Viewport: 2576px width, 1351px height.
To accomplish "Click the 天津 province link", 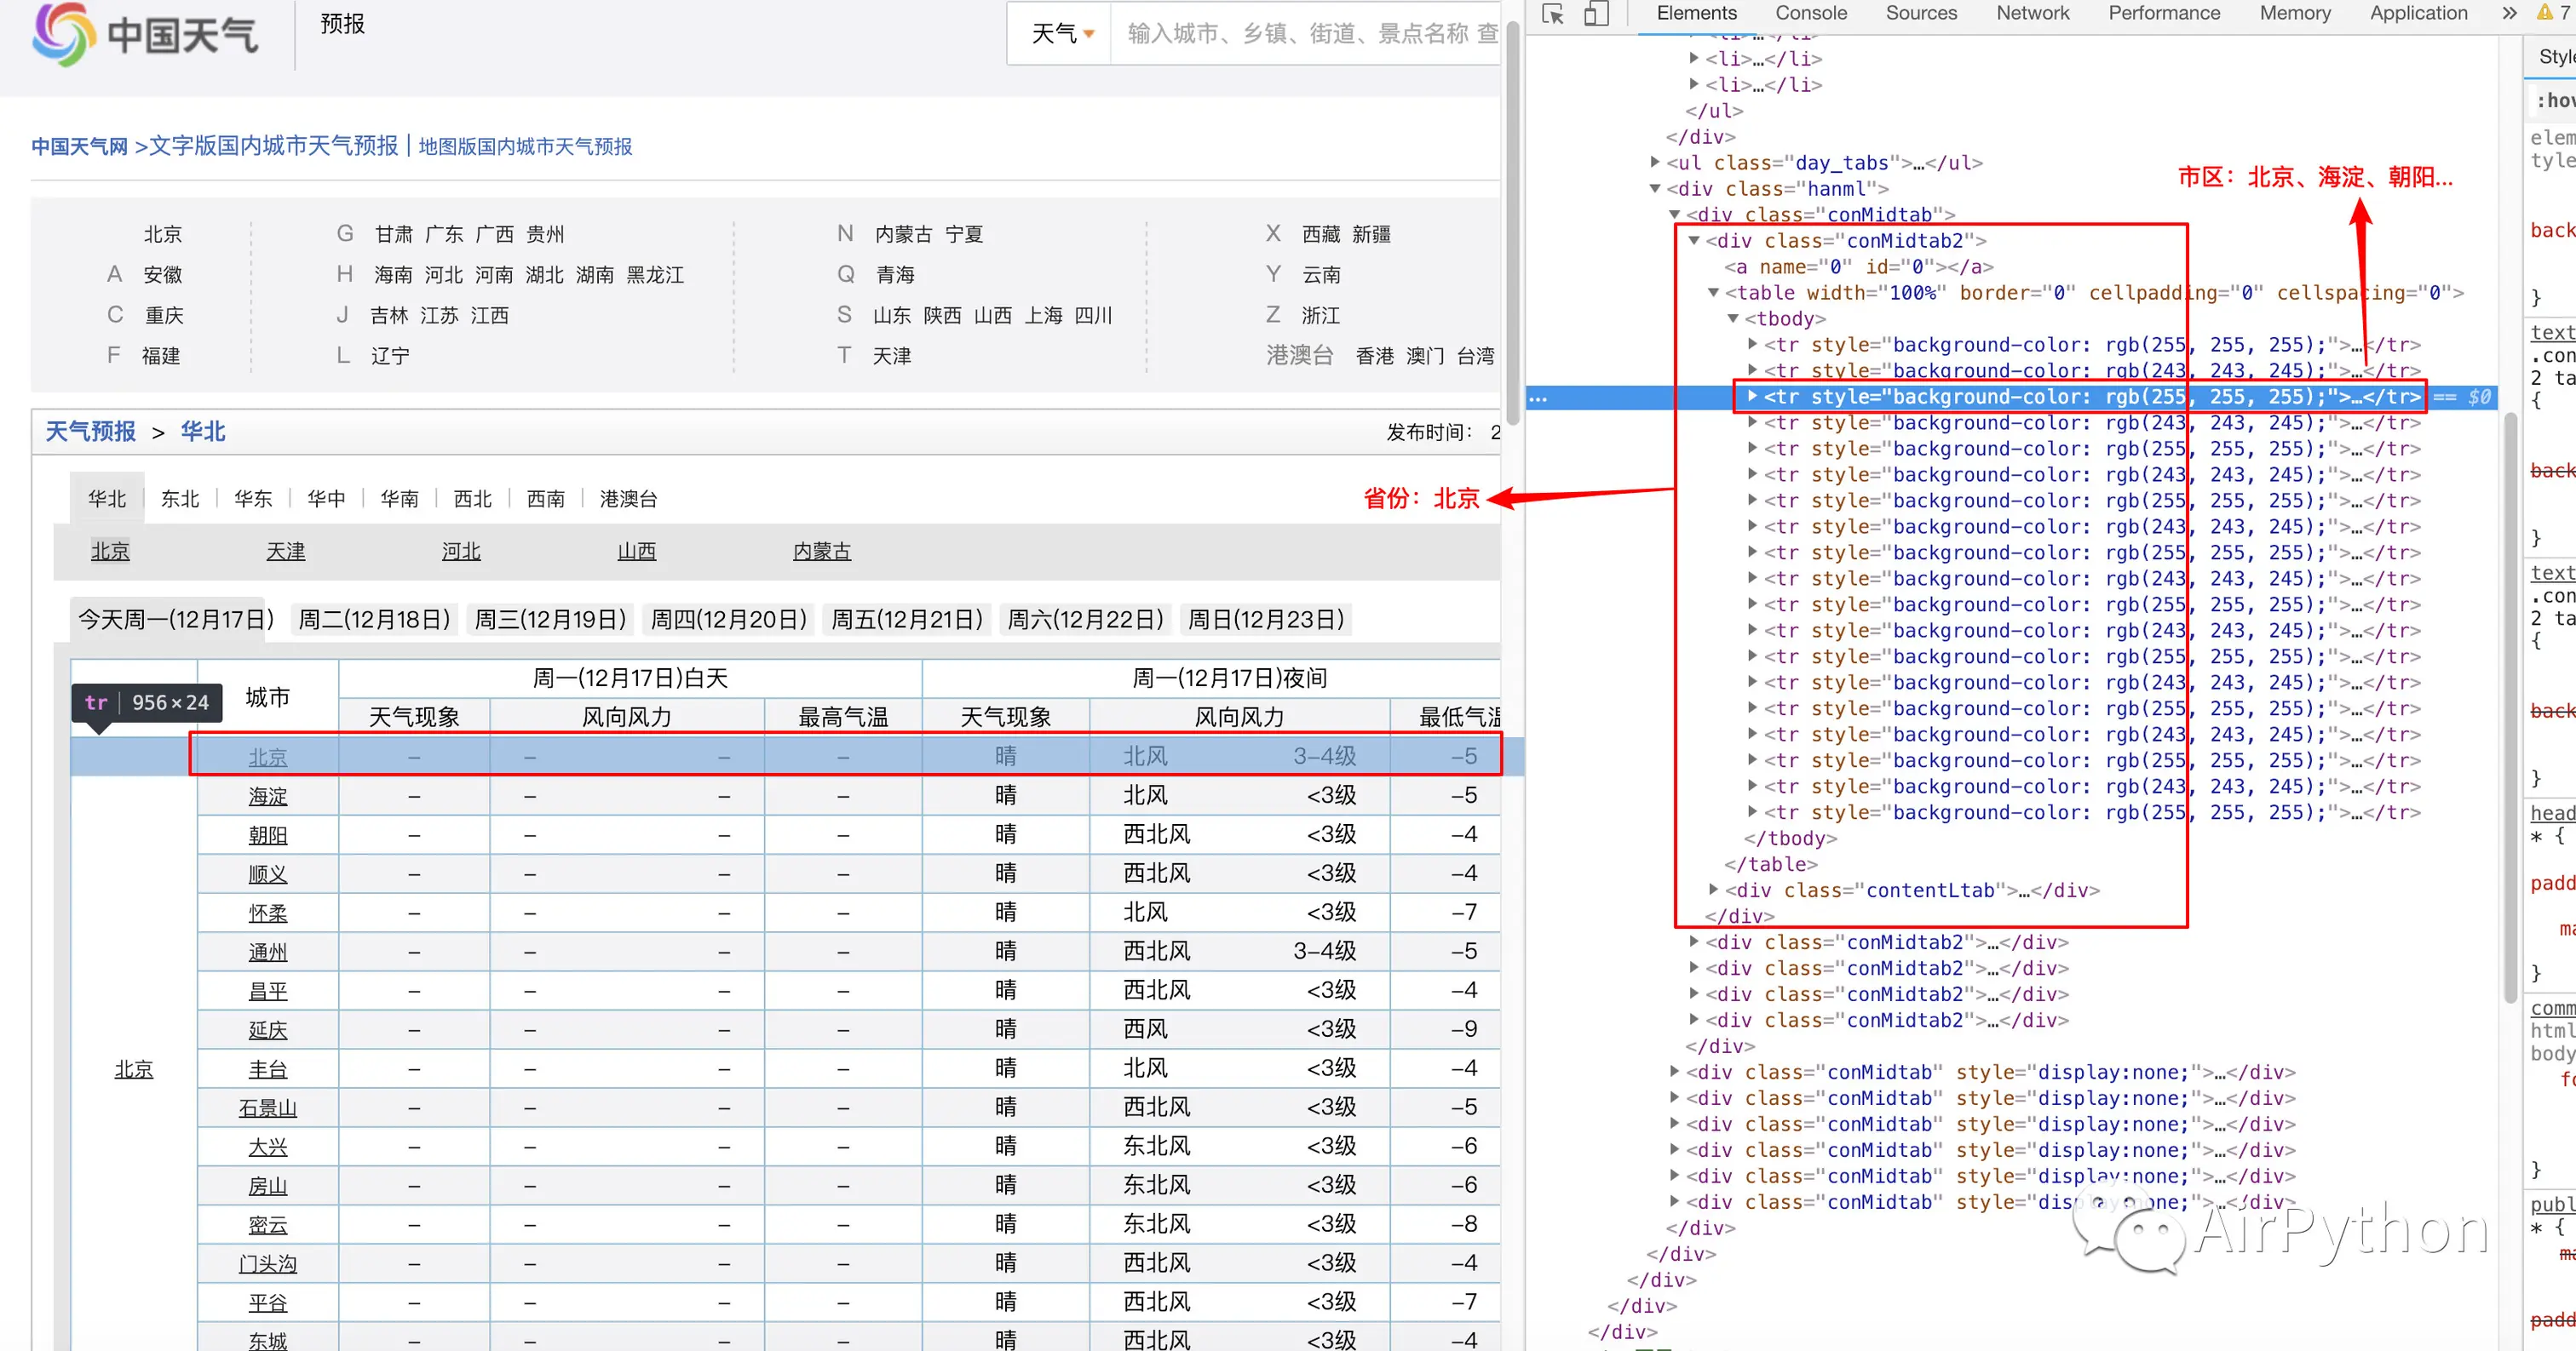I will (285, 552).
